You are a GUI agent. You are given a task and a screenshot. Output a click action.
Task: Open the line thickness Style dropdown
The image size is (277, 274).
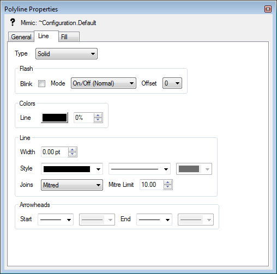[72, 169]
